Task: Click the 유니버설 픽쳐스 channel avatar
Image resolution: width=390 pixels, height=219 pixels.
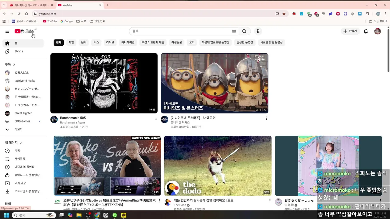Action: click(165, 120)
